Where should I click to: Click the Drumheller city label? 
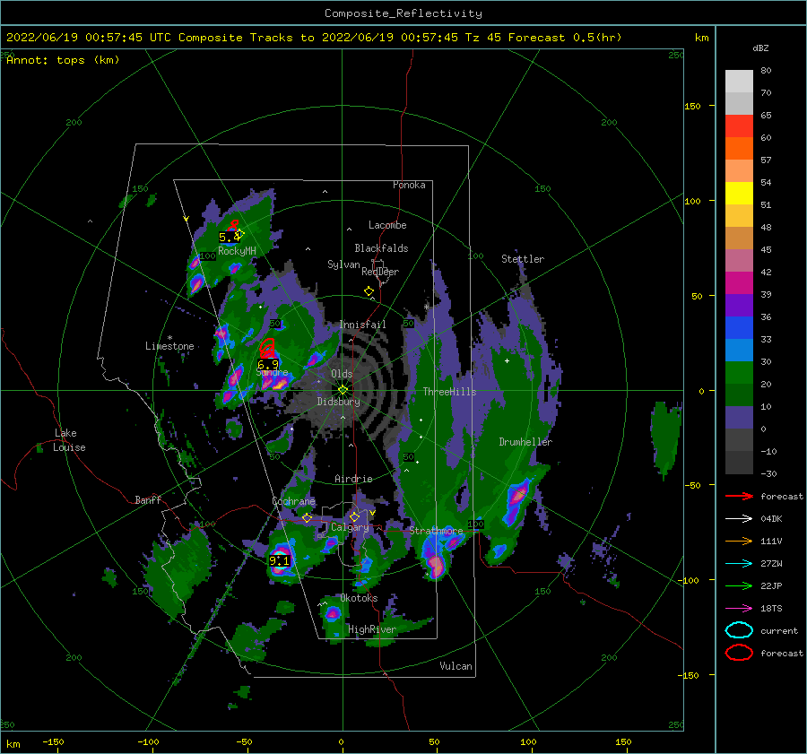pos(525,442)
